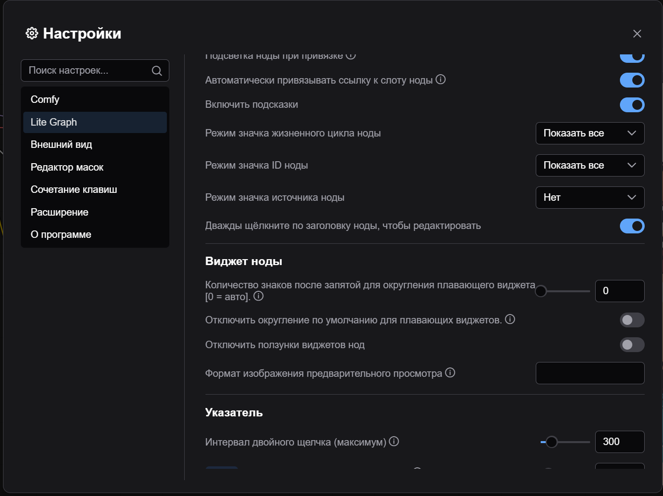This screenshot has height=496, width=663.
Task: Click info icon for 'Формат изображения предварительного просмотра'
Action: pyautogui.click(x=450, y=373)
